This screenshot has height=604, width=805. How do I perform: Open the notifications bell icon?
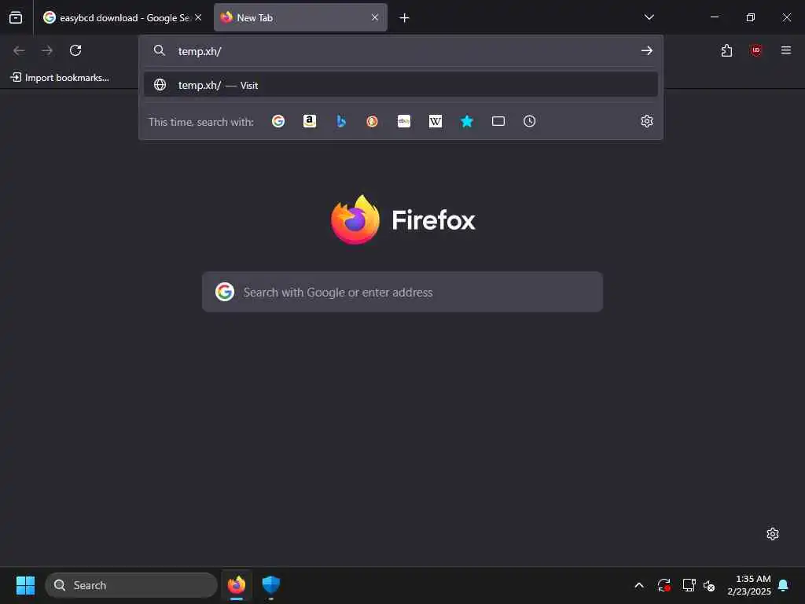[x=784, y=585]
